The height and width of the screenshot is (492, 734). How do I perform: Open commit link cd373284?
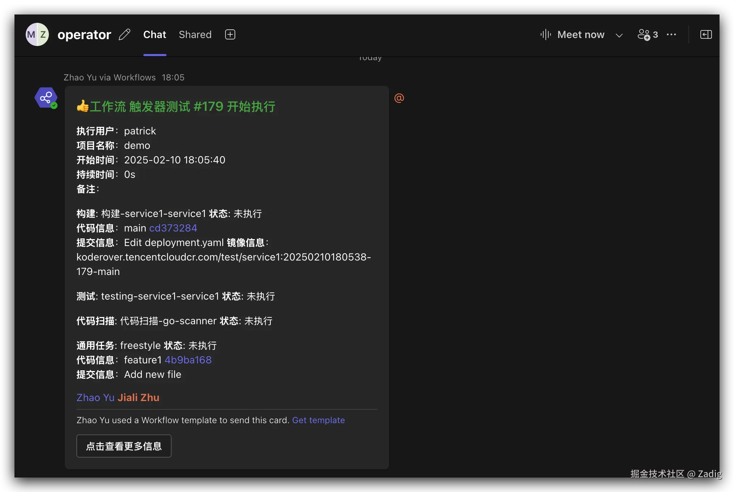coord(173,228)
